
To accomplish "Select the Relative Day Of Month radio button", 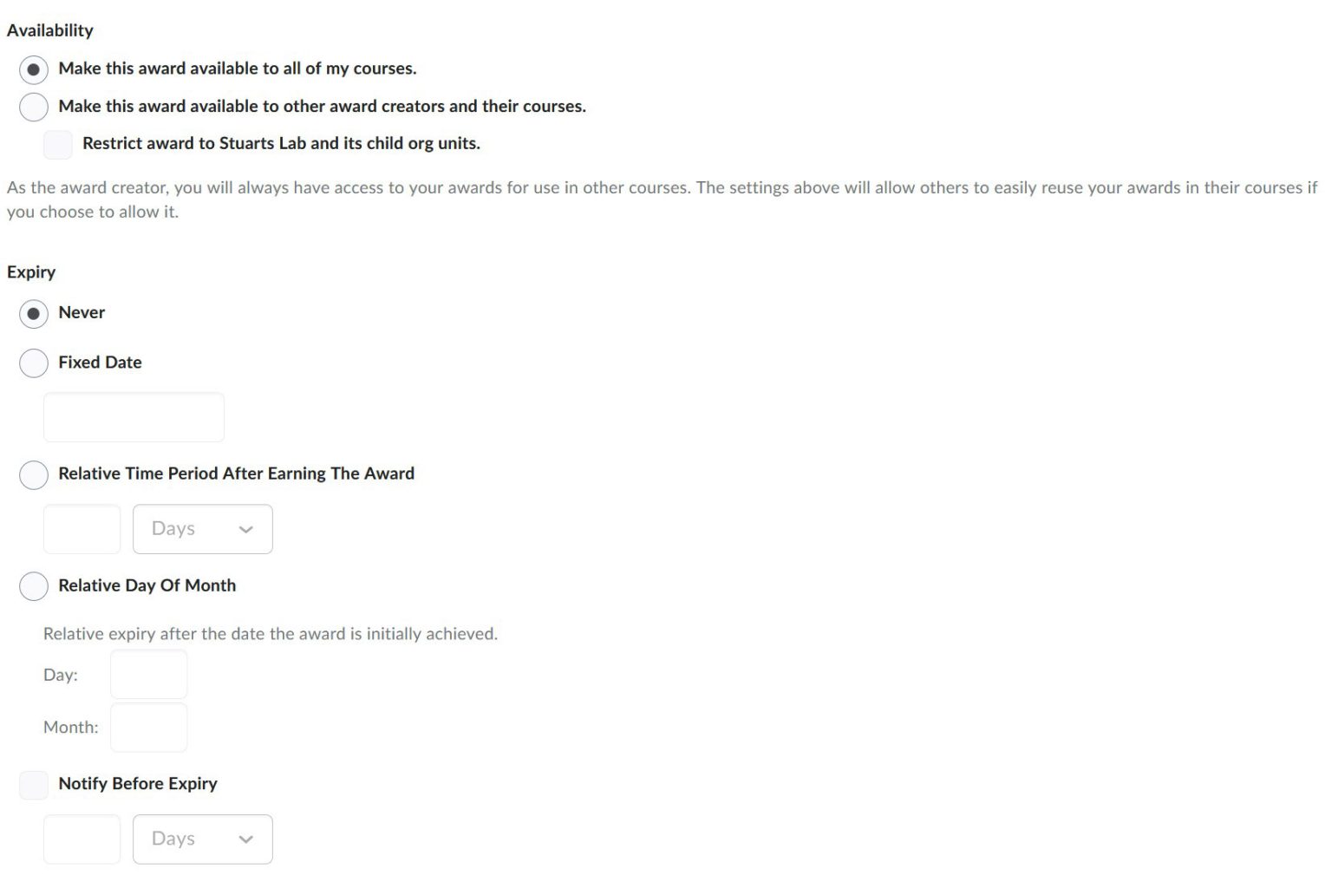I will (34, 586).
